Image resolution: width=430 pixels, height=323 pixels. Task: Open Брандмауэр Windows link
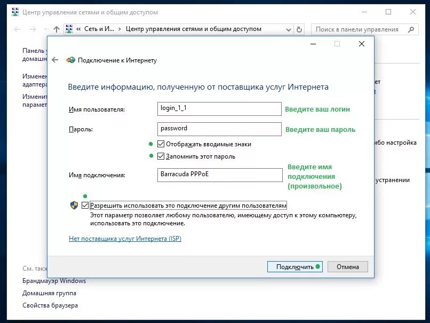point(54,281)
